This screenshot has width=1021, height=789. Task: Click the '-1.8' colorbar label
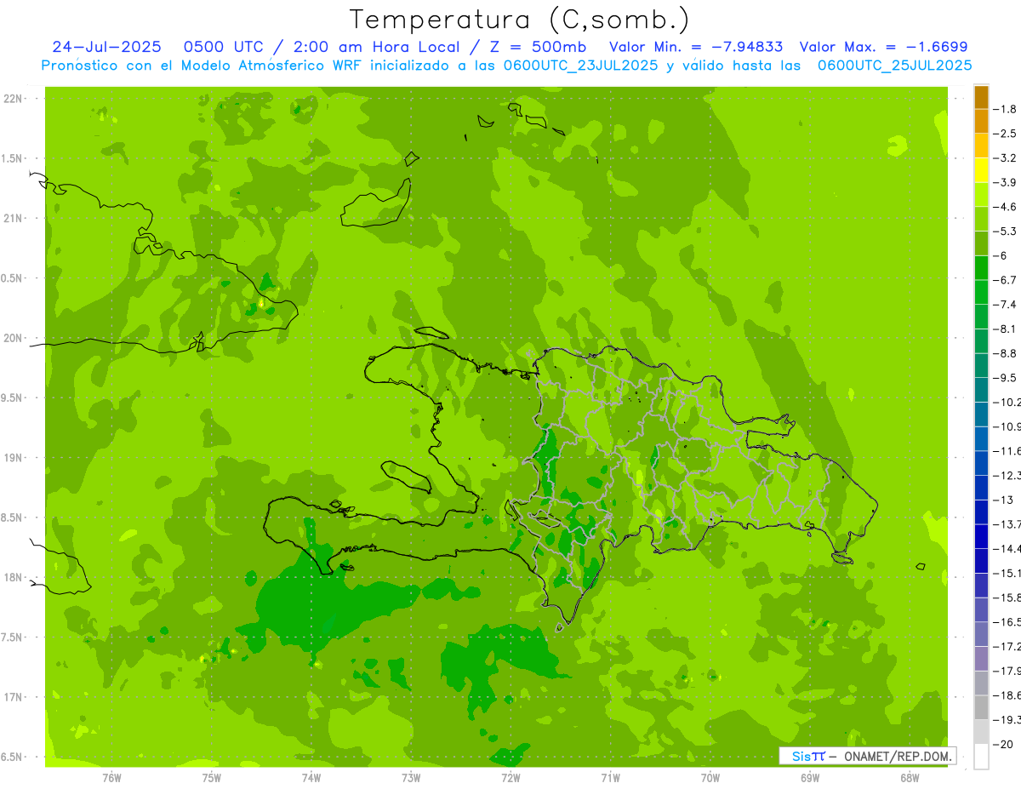[1006, 109]
